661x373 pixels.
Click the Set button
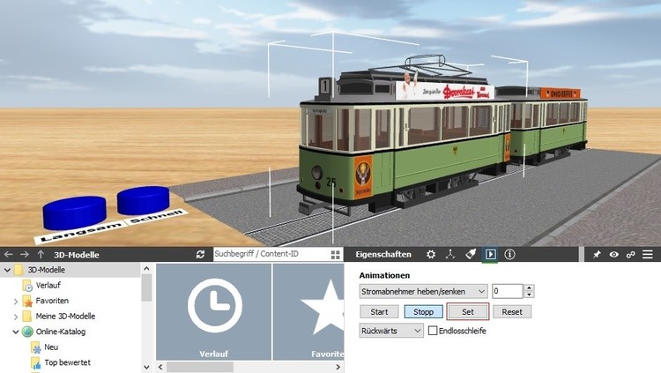[x=467, y=312]
